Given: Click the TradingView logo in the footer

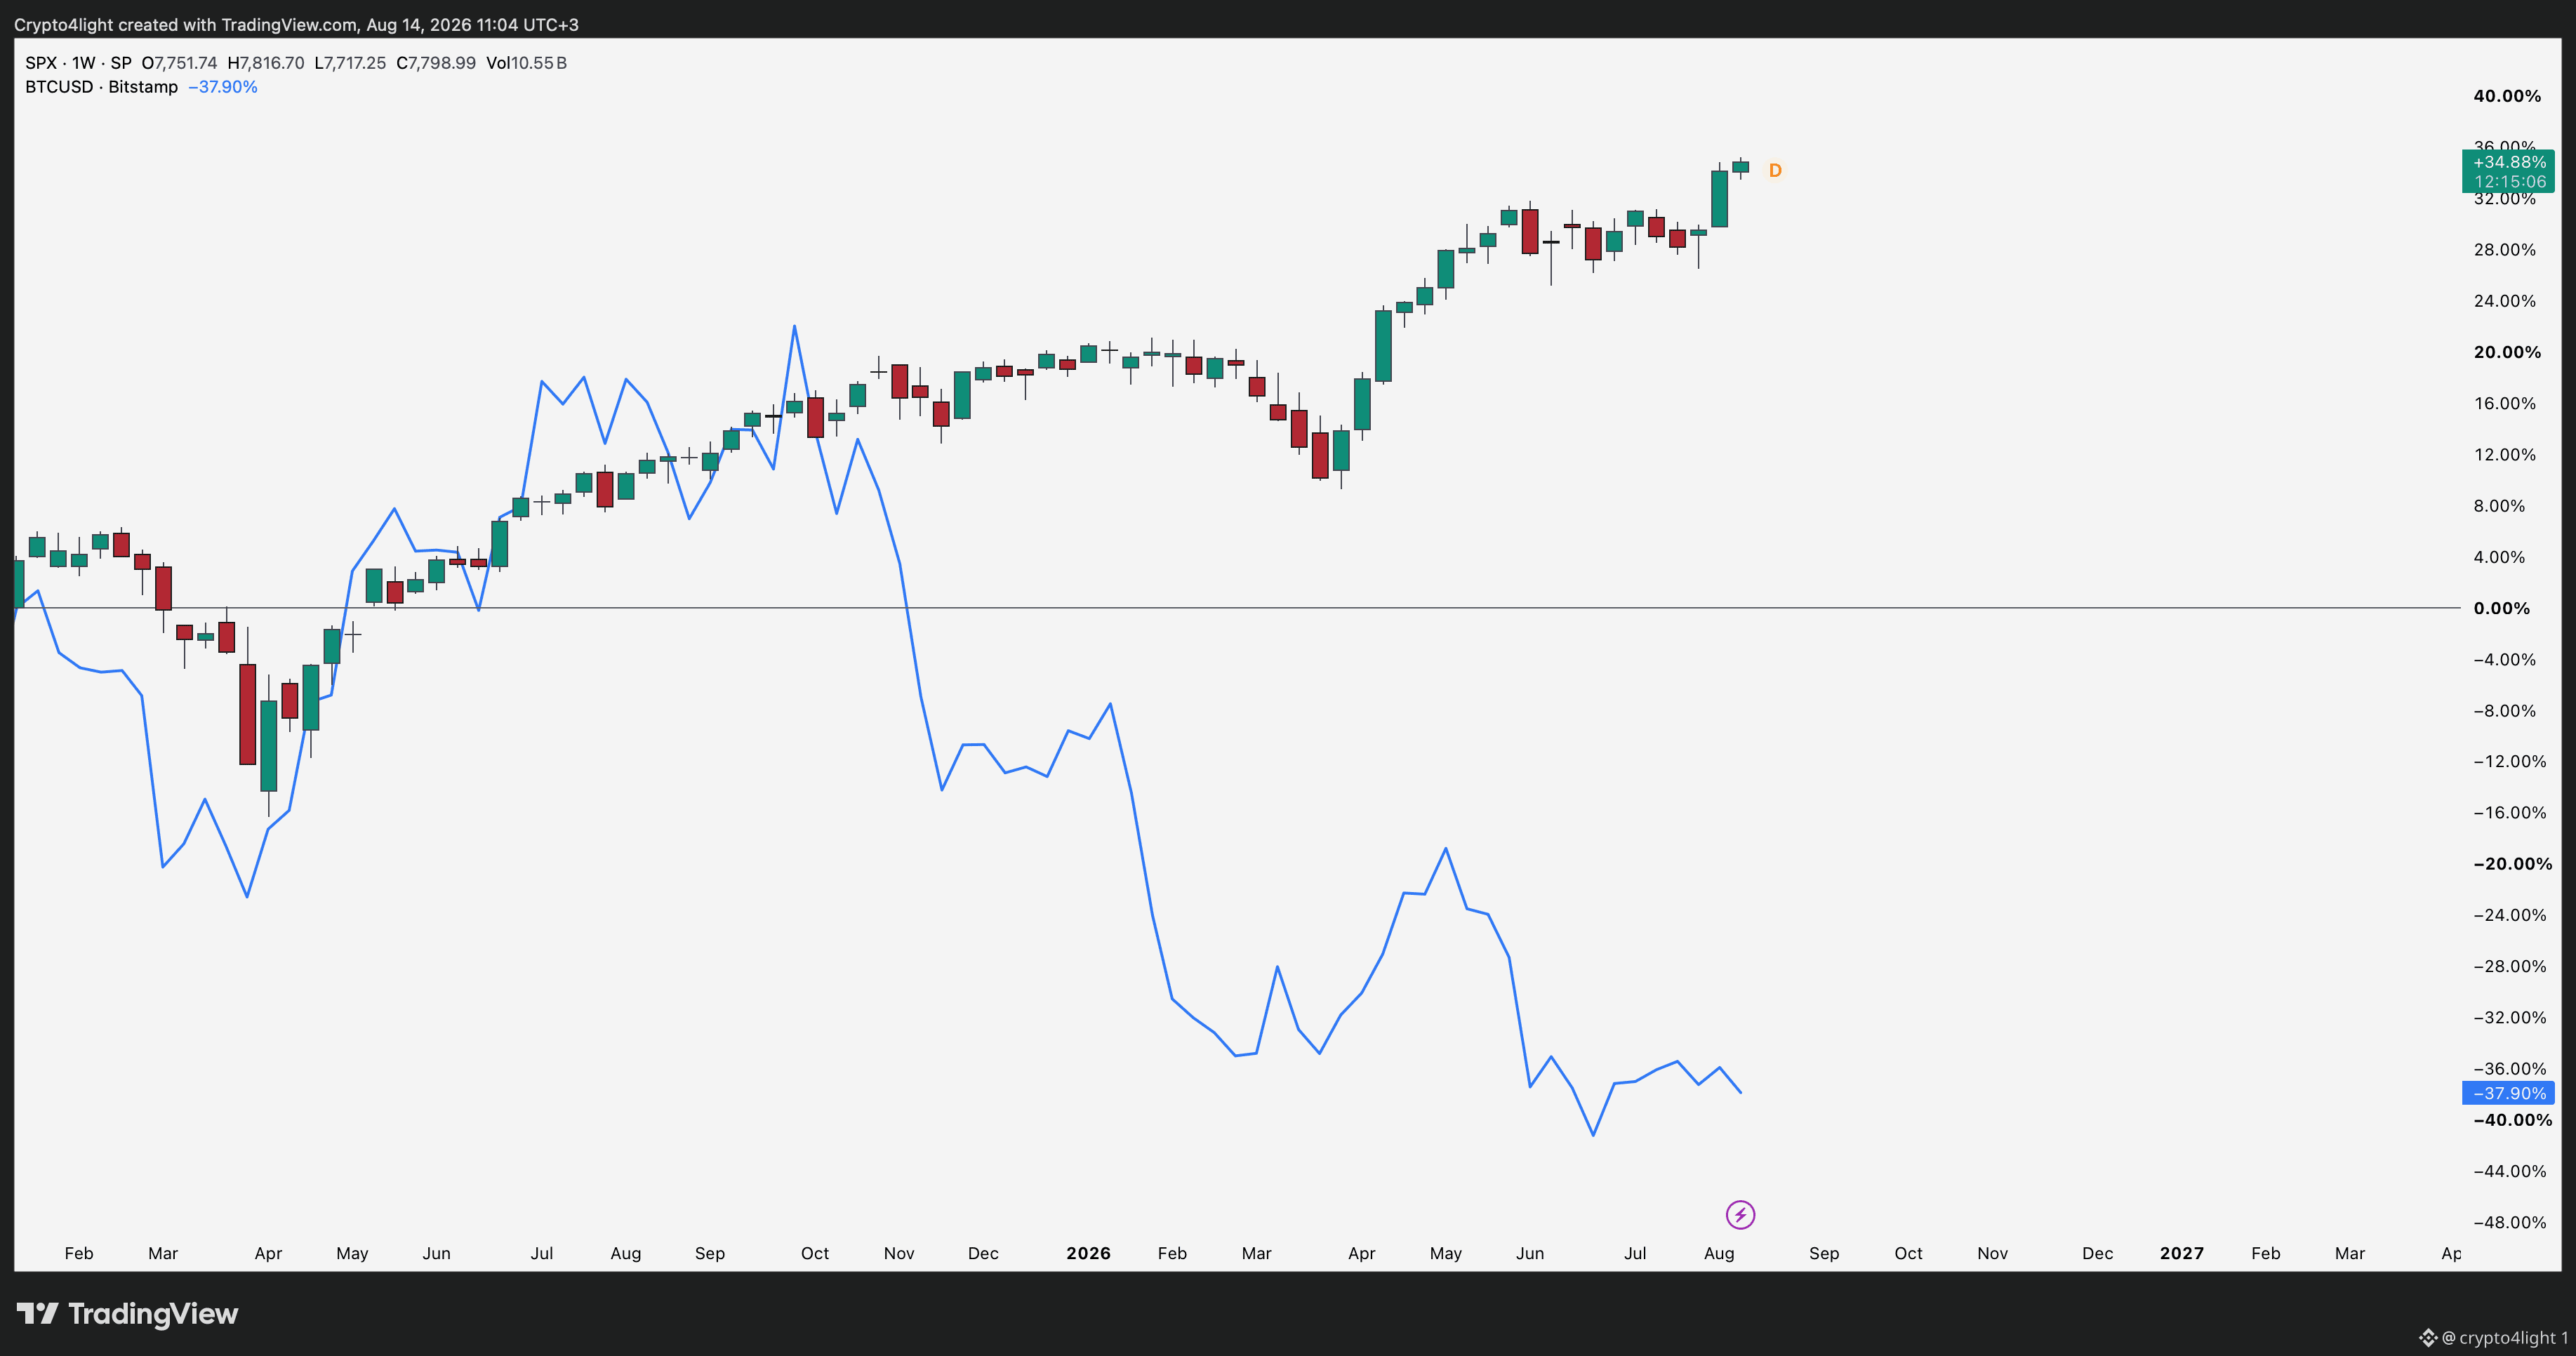Looking at the screenshot, I should (x=127, y=1313).
